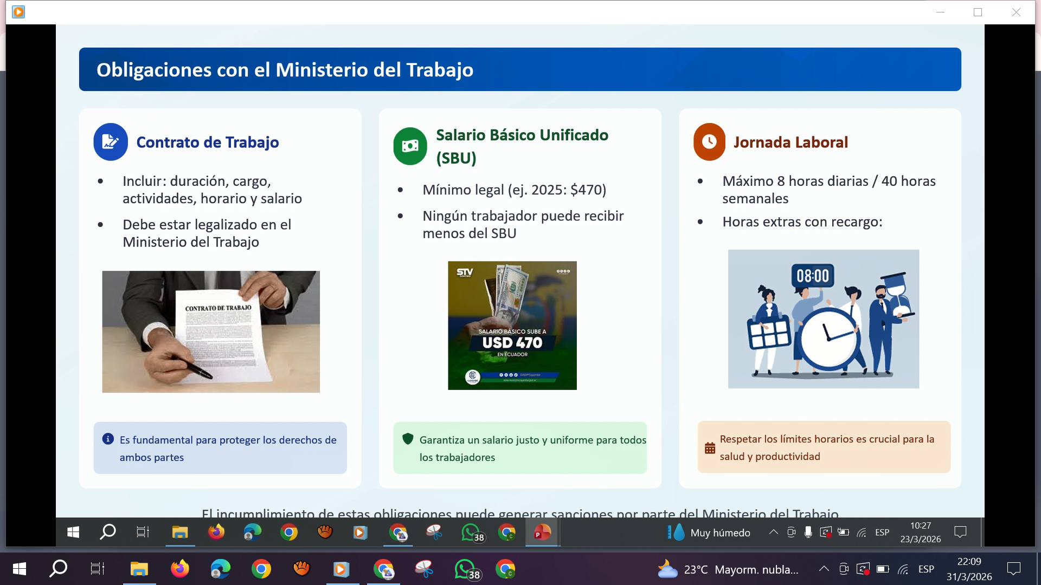Open the 22:09 clock and date flyout
Image resolution: width=1041 pixels, height=585 pixels.
[x=969, y=569]
